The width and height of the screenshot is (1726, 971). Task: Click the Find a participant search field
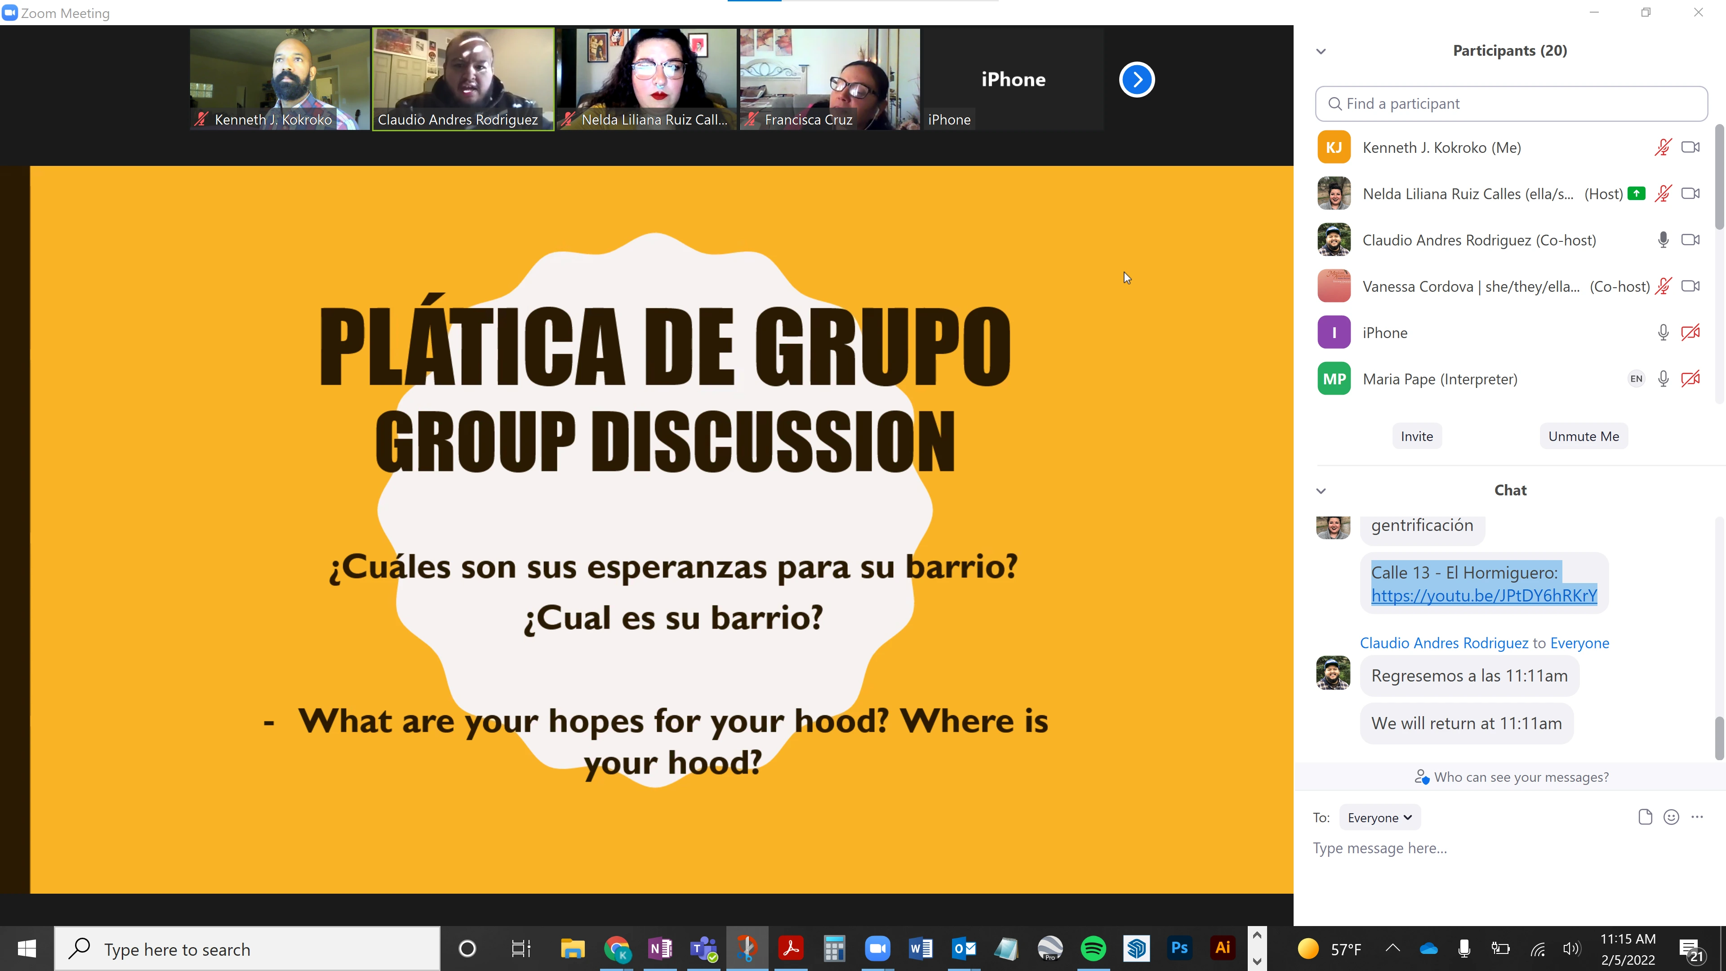point(1511,104)
